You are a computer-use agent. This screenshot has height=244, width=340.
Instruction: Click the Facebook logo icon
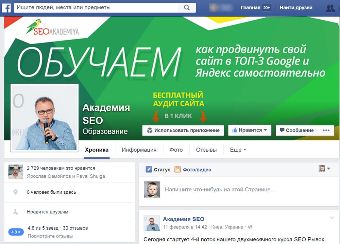point(6,7)
